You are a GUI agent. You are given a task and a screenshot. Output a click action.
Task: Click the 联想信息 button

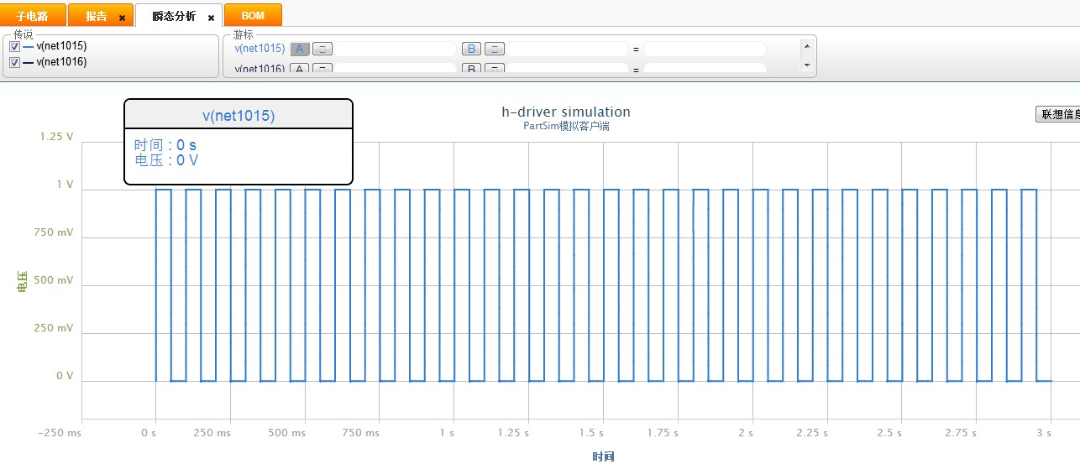click(x=1058, y=115)
